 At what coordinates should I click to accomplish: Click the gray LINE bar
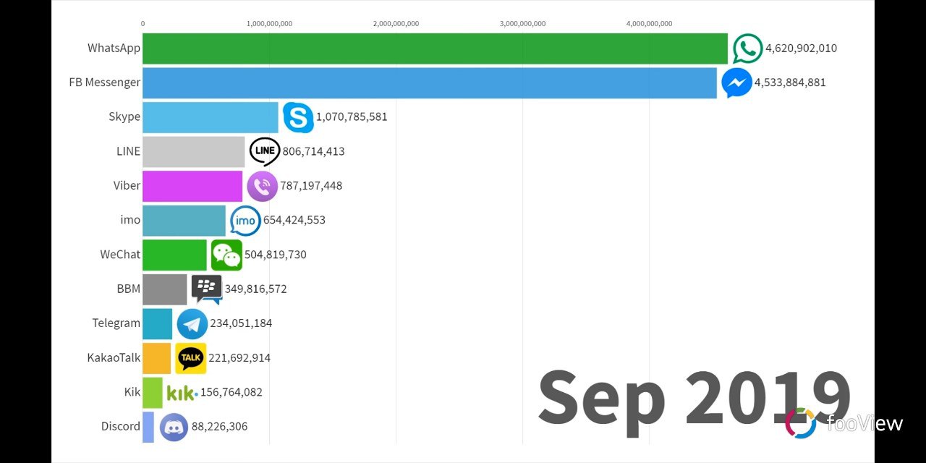(194, 151)
